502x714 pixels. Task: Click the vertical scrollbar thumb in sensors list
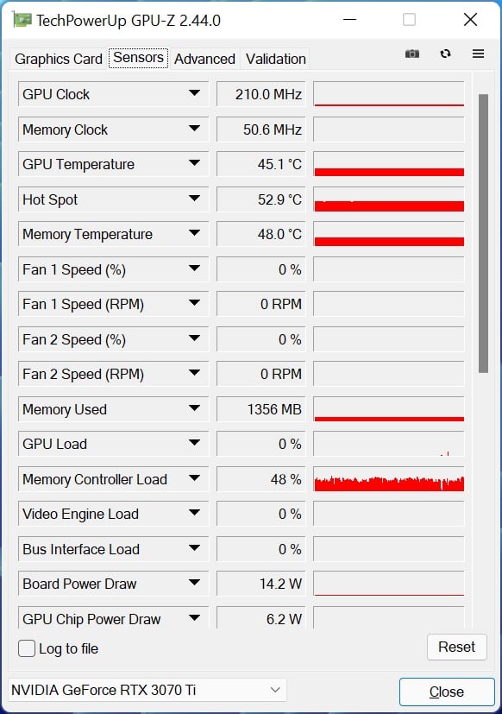pyautogui.click(x=483, y=234)
